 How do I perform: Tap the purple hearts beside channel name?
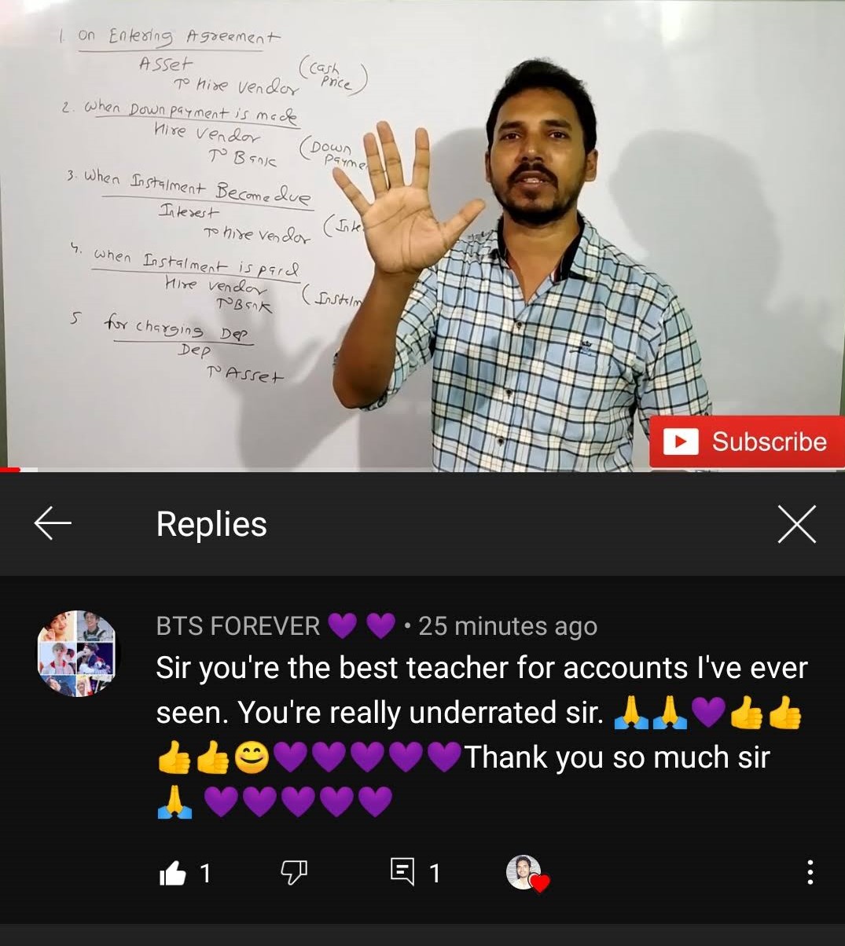click(x=361, y=626)
